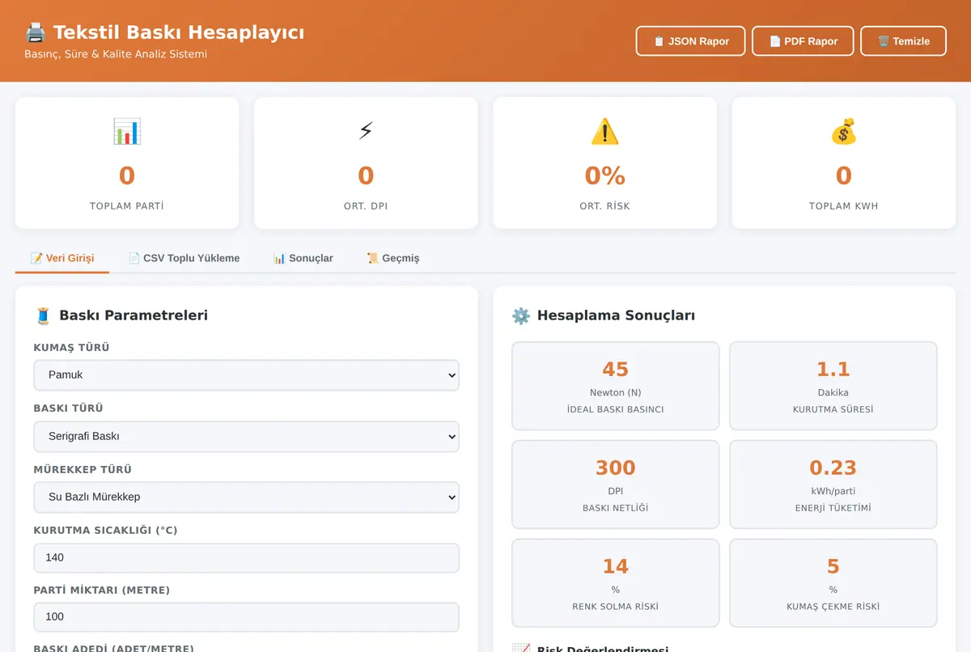Screen dimensions: 971x652
Task: Click the gear icon beside Hesaplama Sonuçları
Action: 521,315
